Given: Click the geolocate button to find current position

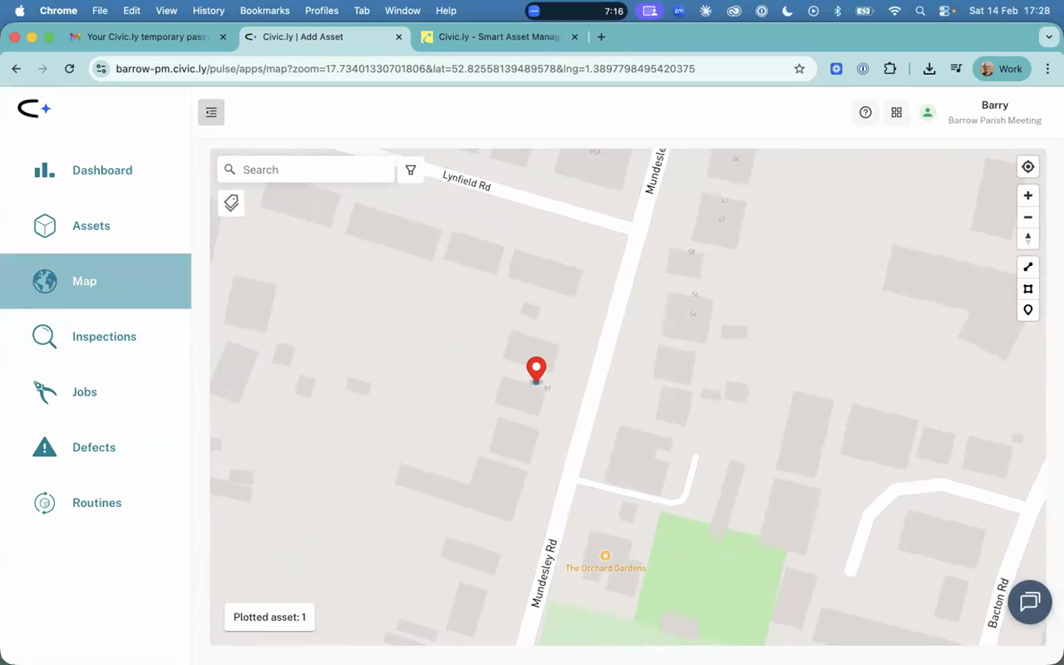Looking at the screenshot, I should 1028,166.
